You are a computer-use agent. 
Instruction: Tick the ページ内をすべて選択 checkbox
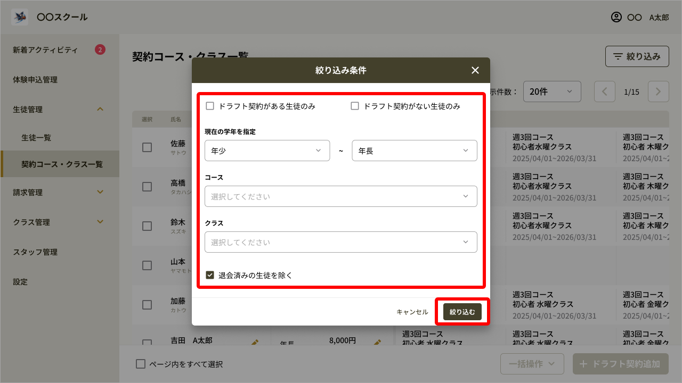click(x=141, y=364)
